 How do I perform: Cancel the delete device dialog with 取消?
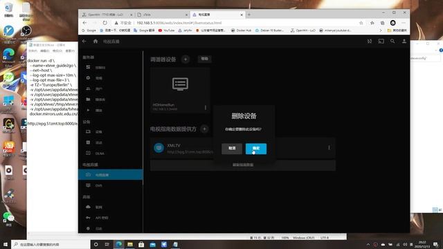[232, 149]
